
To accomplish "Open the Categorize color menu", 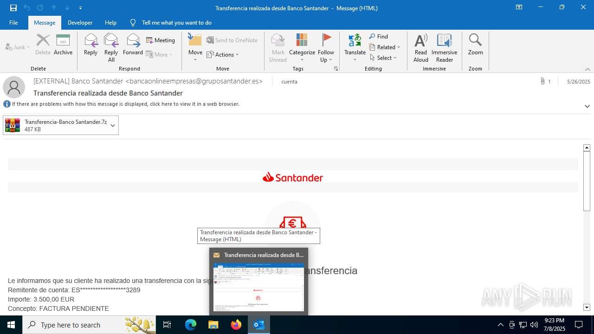I will (x=302, y=48).
